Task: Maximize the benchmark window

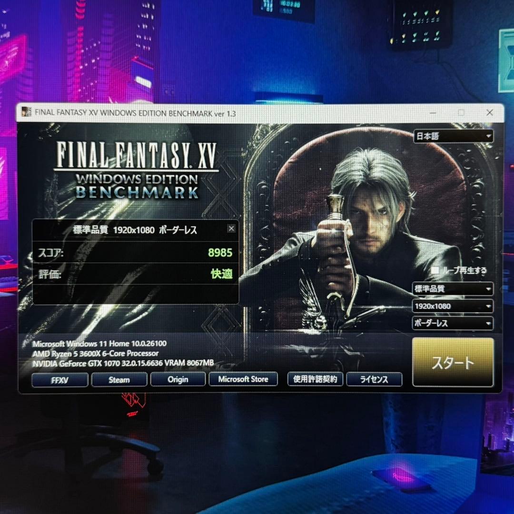Action: [461, 113]
